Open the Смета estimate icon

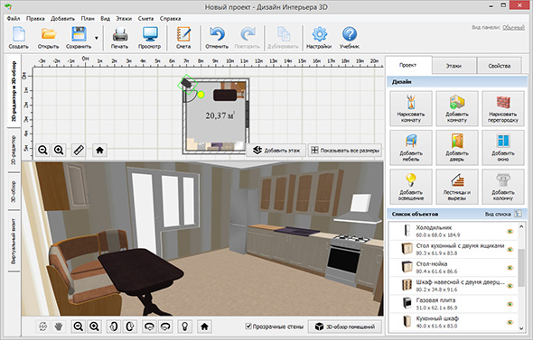pos(183,37)
